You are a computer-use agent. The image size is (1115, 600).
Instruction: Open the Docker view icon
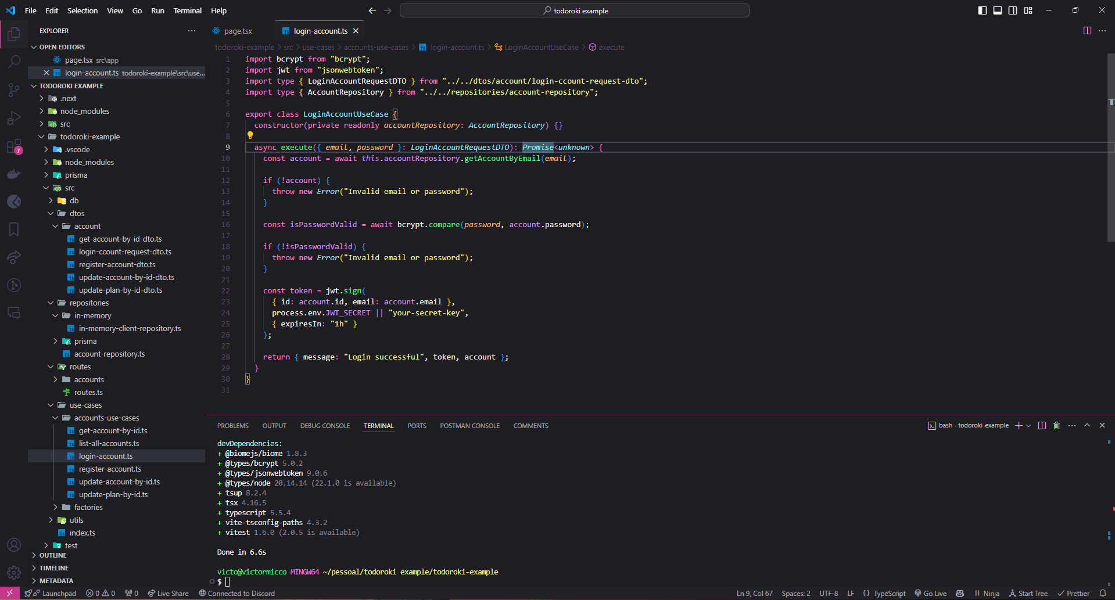pos(14,174)
